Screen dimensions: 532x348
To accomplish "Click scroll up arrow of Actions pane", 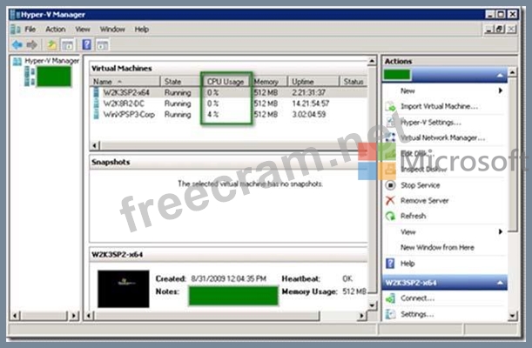I will pyautogui.click(x=512, y=71).
